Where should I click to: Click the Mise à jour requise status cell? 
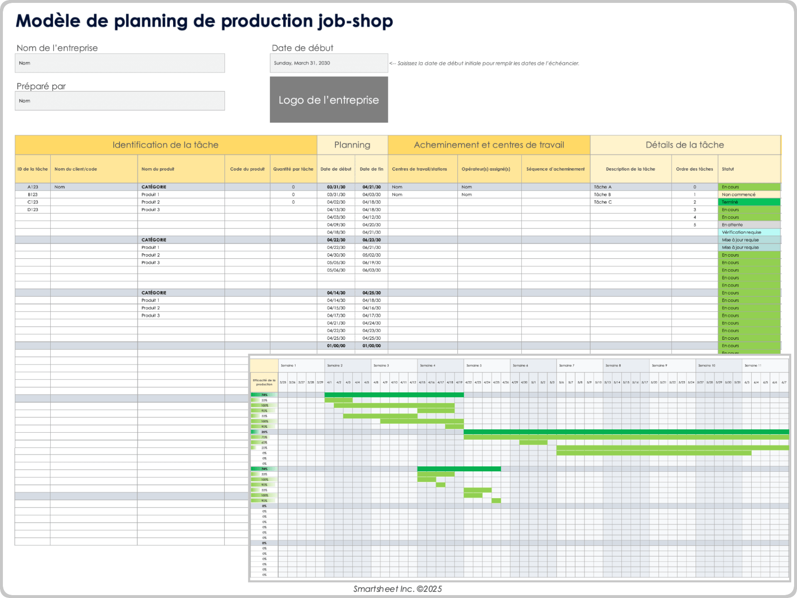pos(749,240)
